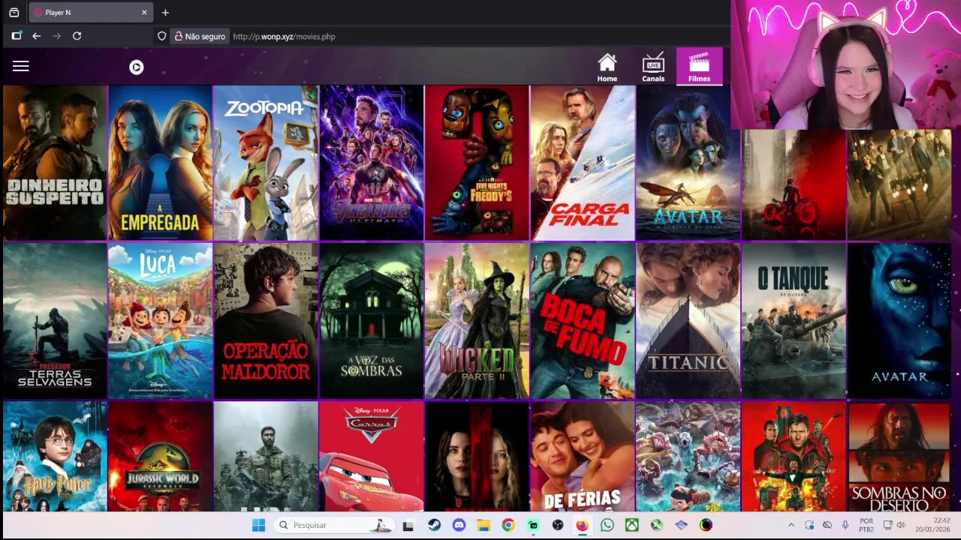The width and height of the screenshot is (961, 540).
Task: Open the Vingadores Ultimato poster
Action: (372, 163)
